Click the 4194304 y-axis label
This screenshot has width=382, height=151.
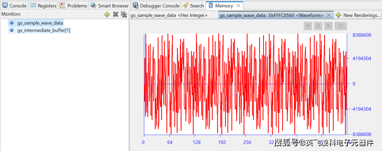pyautogui.click(x=362, y=59)
